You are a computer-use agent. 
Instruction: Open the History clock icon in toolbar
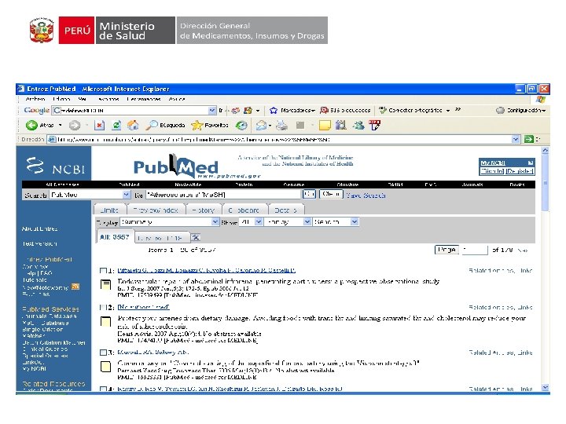(x=241, y=125)
